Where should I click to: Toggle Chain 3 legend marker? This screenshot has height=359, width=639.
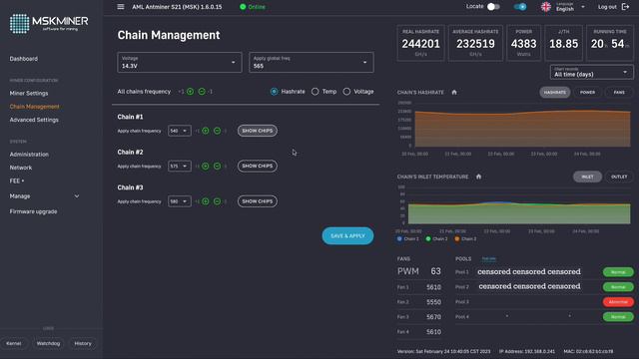pyautogui.click(x=457, y=239)
